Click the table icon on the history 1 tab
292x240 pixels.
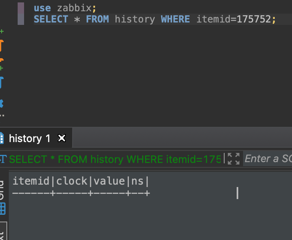2,138
